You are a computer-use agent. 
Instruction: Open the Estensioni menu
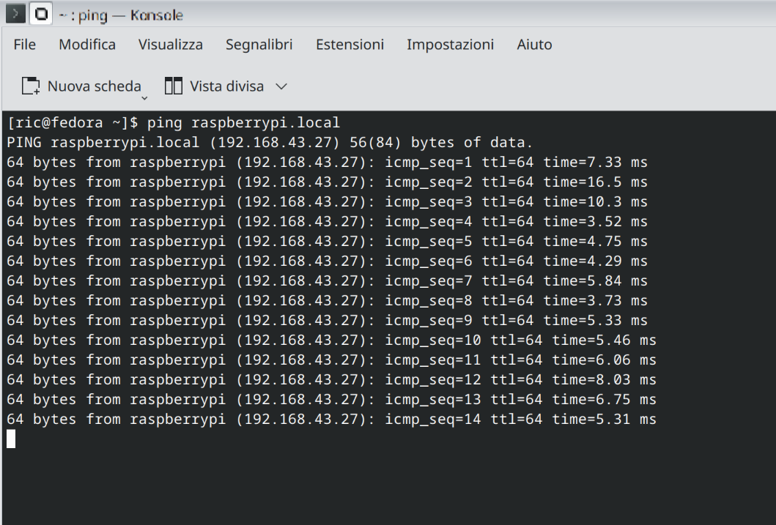[x=350, y=45]
